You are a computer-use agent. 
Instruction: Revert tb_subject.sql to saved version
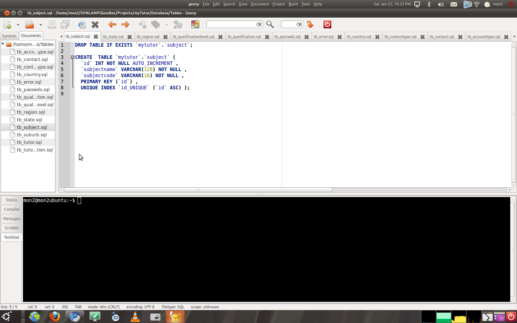click(82, 24)
